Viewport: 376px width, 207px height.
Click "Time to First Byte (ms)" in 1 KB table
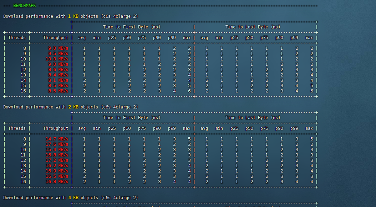pos(132,27)
